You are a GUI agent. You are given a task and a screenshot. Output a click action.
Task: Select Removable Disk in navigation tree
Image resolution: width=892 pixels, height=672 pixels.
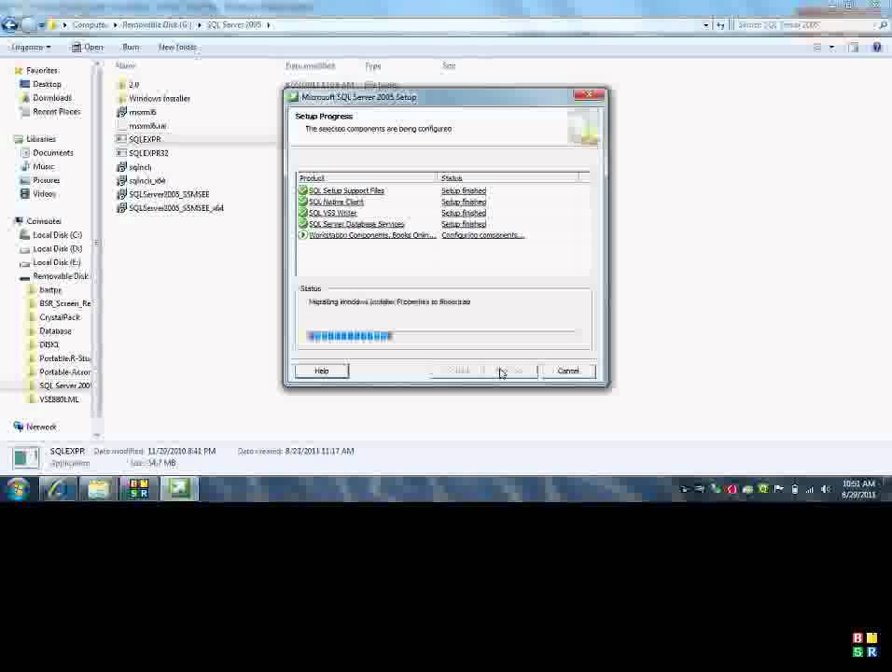[60, 276]
